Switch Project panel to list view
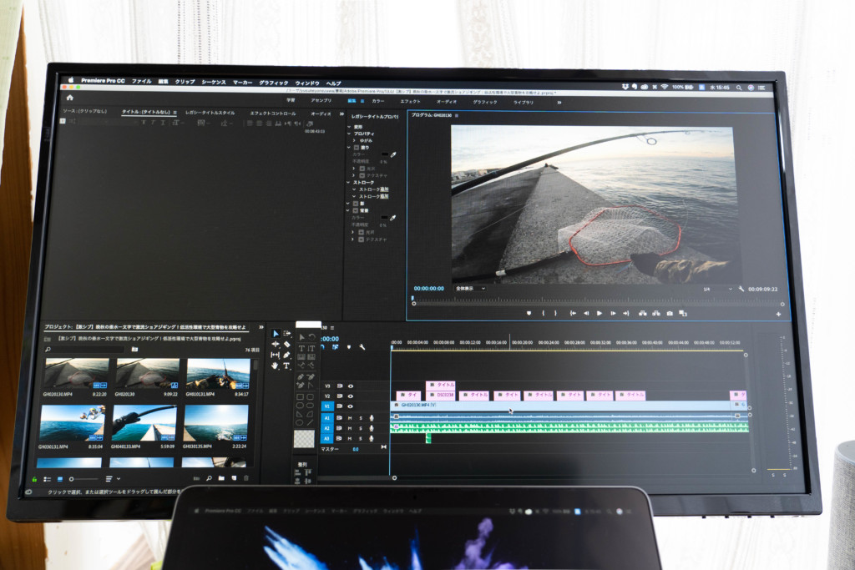The width and height of the screenshot is (855, 570). tap(47, 479)
